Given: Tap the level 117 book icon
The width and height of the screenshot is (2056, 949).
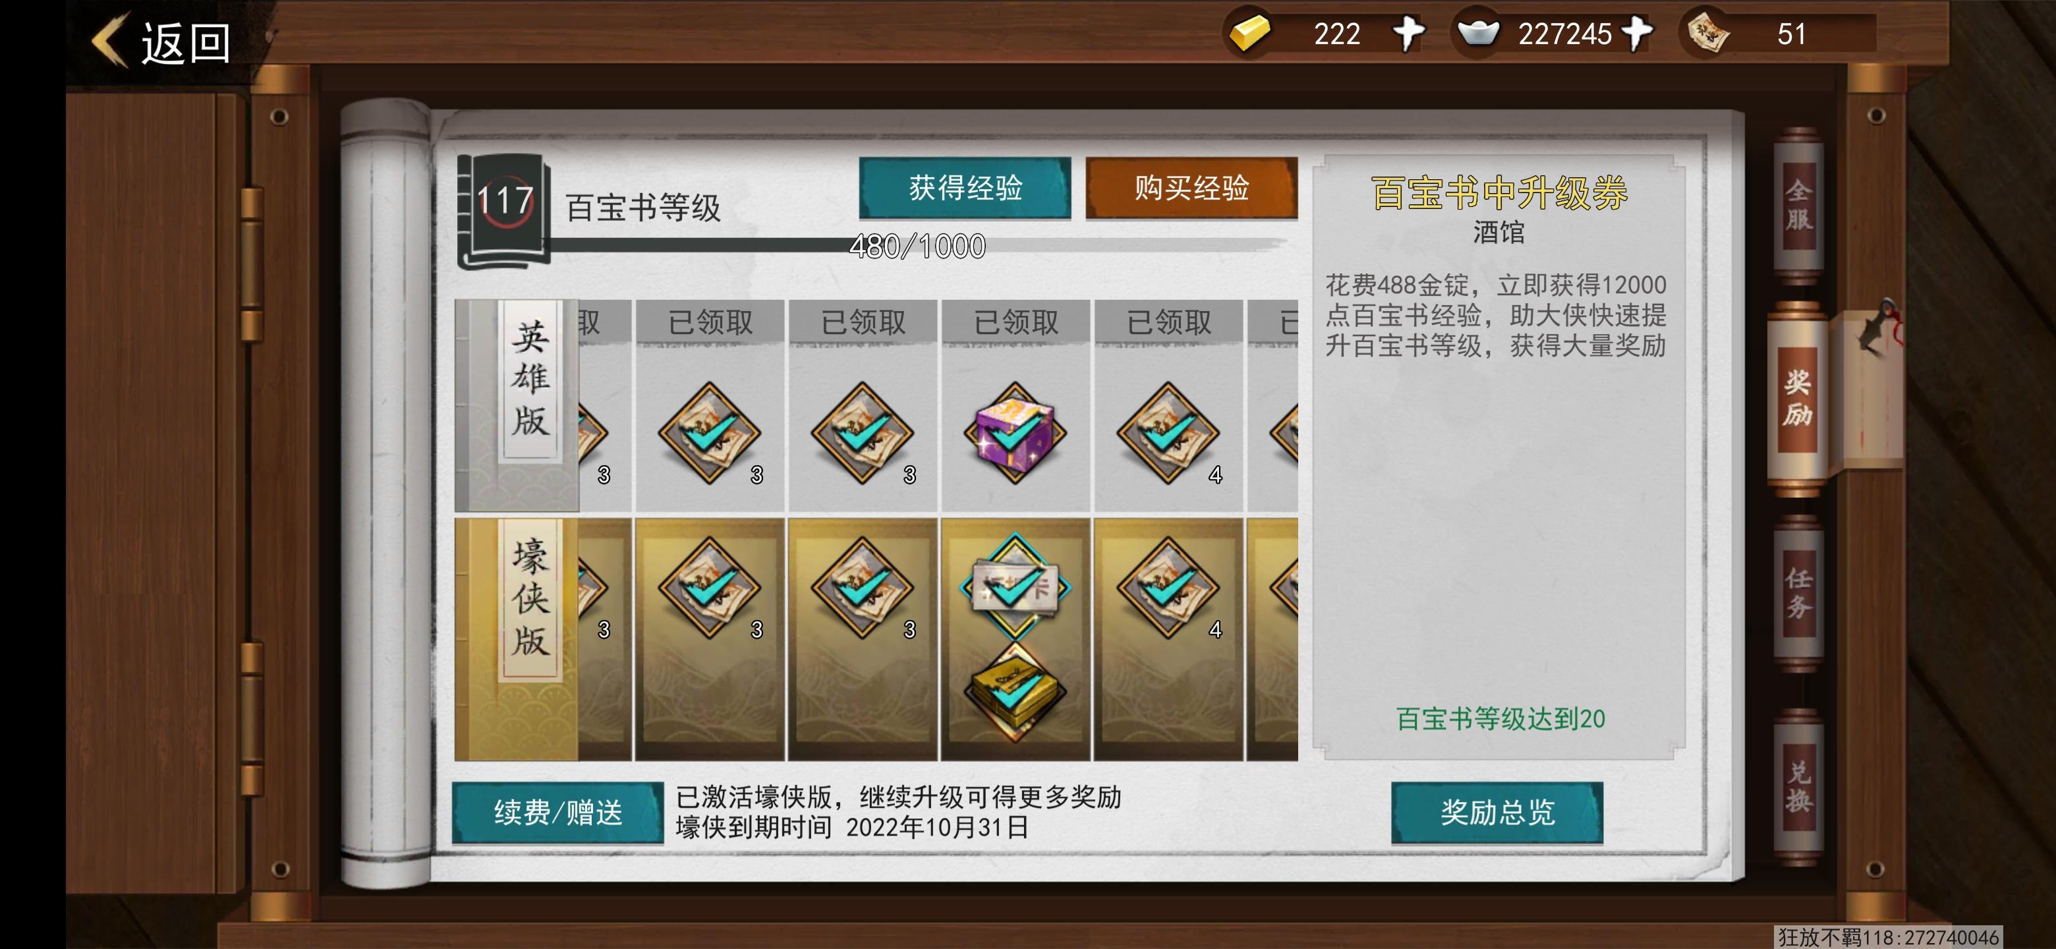Looking at the screenshot, I should click(x=504, y=212).
